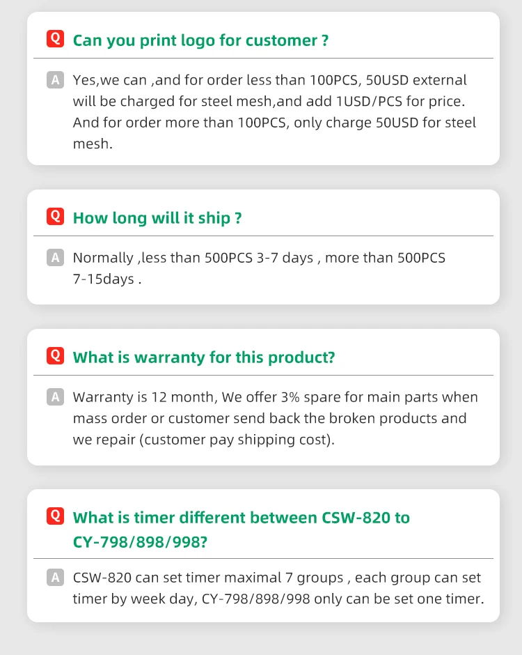This screenshot has height=655, width=522.
Task: Click the 'CY-798/898/998?' heading line
Action: (x=140, y=542)
